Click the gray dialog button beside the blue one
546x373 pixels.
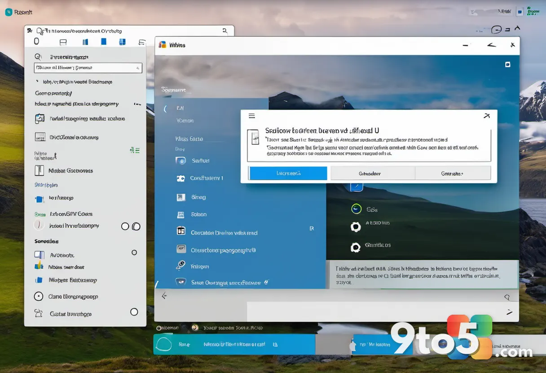[373, 173]
